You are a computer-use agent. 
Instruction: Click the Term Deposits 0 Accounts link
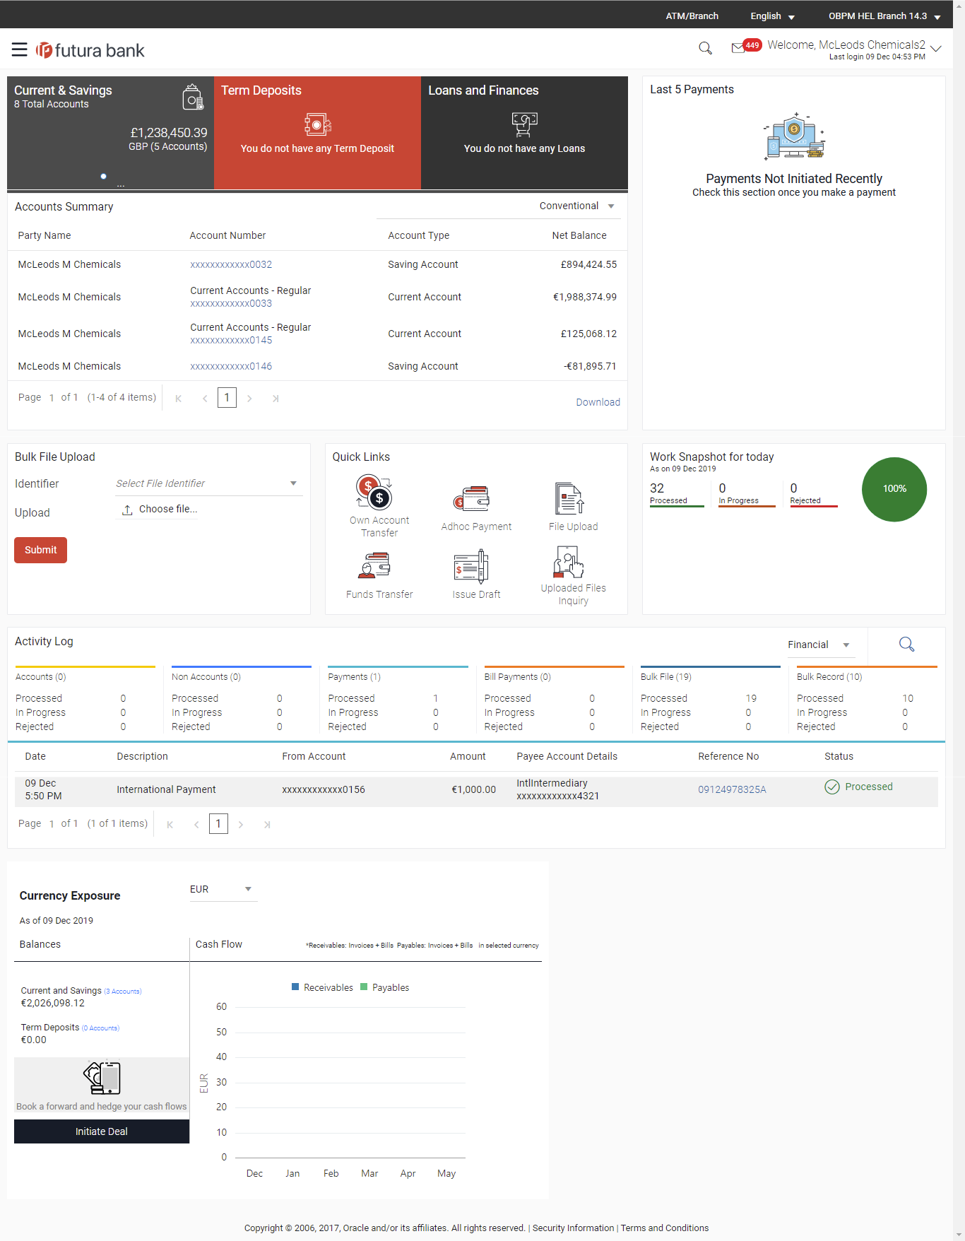pos(100,1028)
